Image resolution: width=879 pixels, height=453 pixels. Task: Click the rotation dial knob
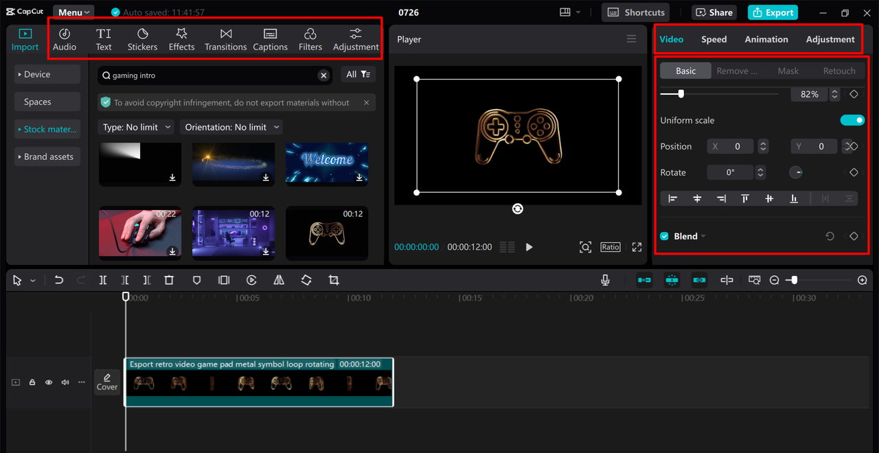click(796, 172)
